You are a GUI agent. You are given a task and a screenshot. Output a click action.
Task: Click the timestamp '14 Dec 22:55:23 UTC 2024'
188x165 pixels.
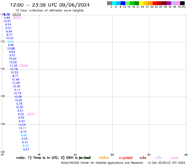(x=166, y=163)
